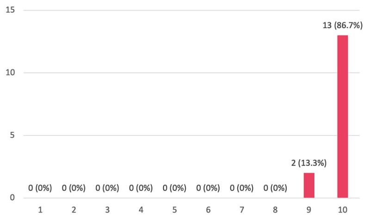Click x-axis label 3
370x221 pixels.
coord(107,210)
